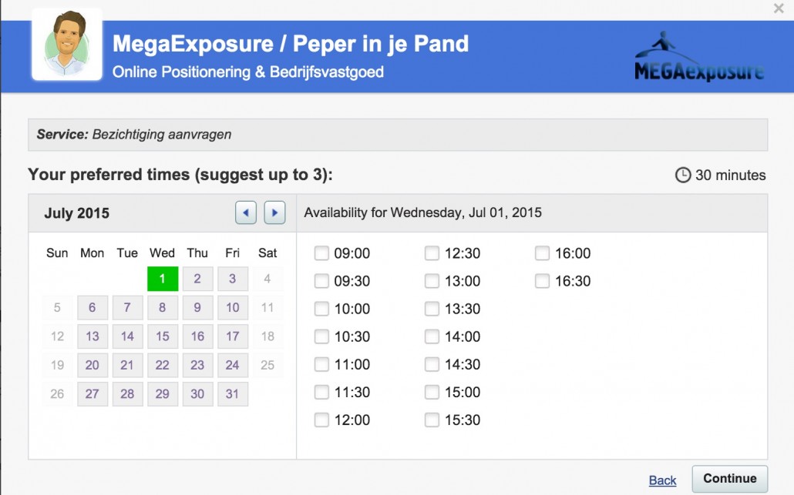Click the consultant avatar portrait

[67, 45]
